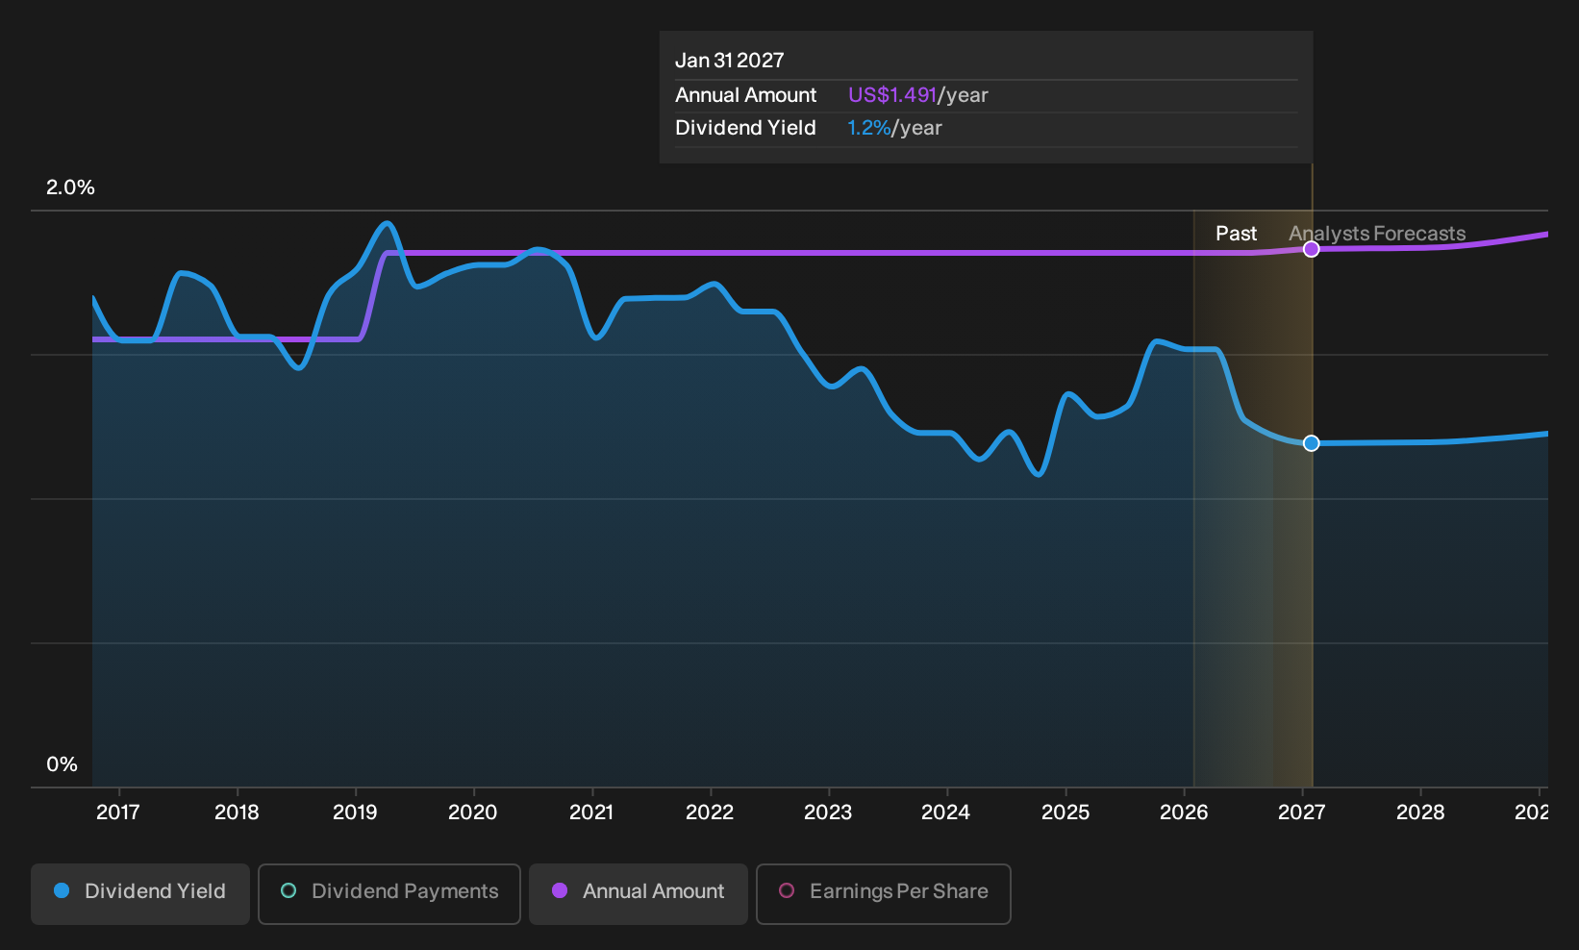Click the 2024 x-axis label
The image size is (1579, 950).
[946, 812]
